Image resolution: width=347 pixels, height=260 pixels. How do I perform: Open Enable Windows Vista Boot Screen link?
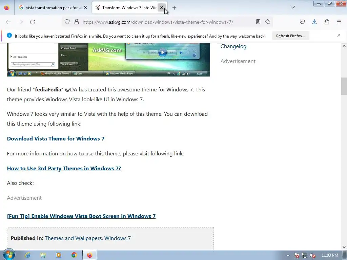[81, 216]
